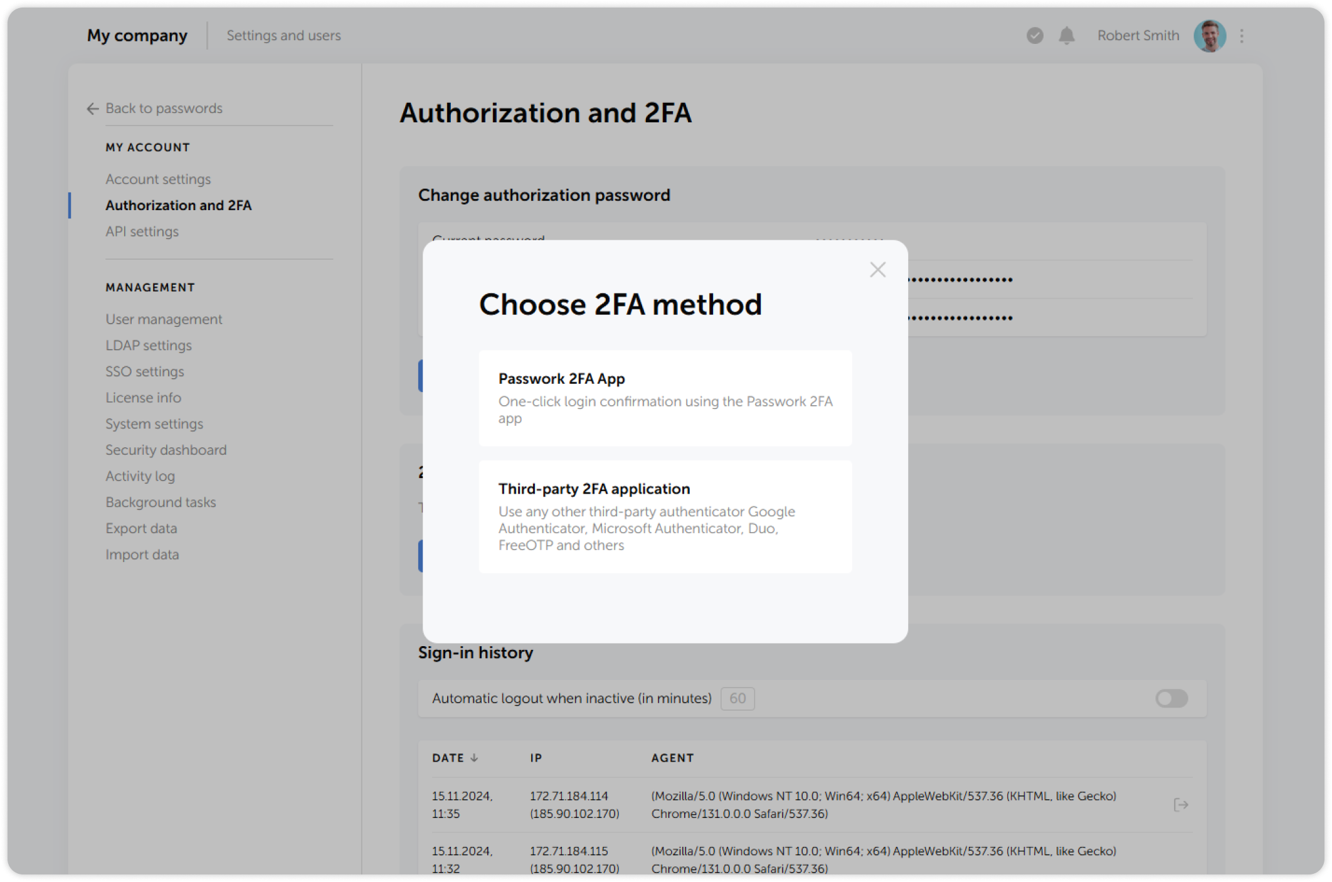This screenshot has width=1332, height=882.
Task: Open notifications via the bell icon
Action: click(1066, 36)
